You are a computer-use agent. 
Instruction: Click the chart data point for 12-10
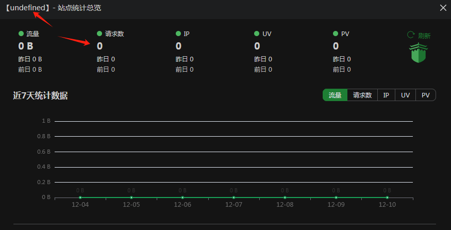coord(387,198)
